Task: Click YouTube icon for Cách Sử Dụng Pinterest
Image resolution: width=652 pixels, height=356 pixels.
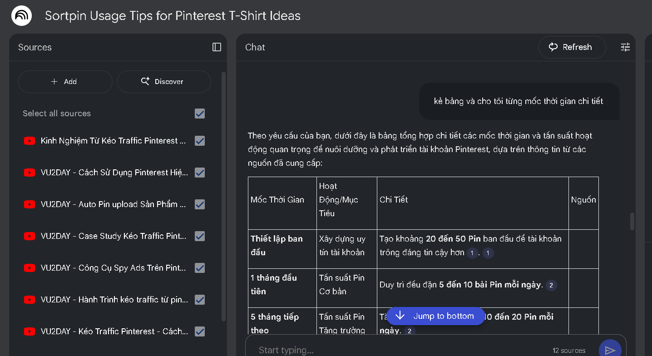Action: (x=30, y=173)
